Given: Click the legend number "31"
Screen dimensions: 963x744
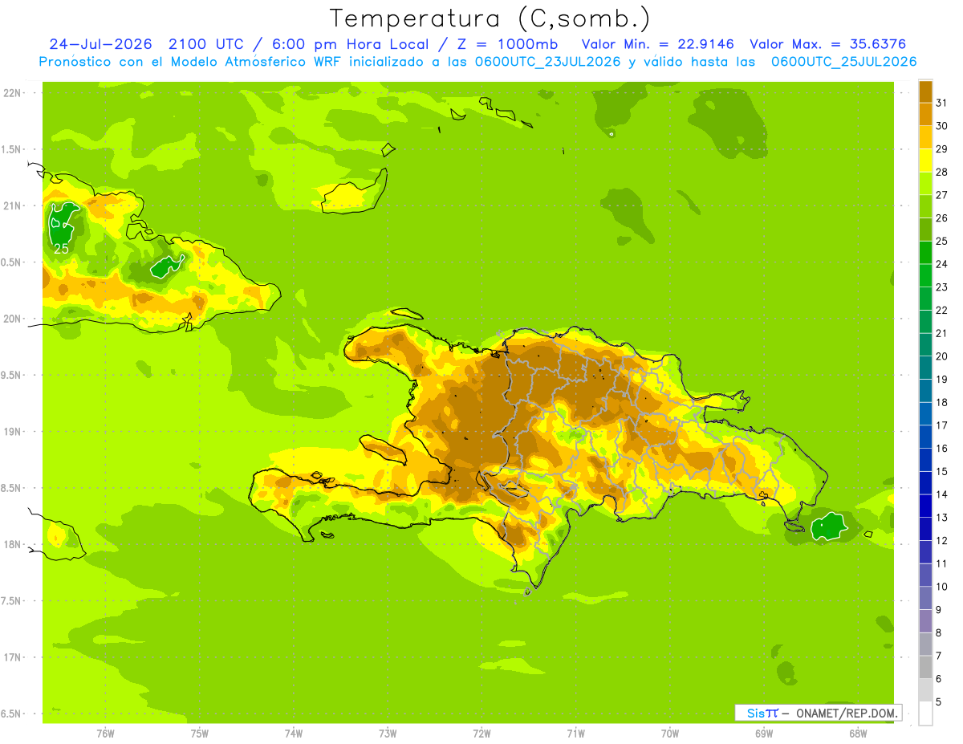Looking at the screenshot, I should [942, 103].
